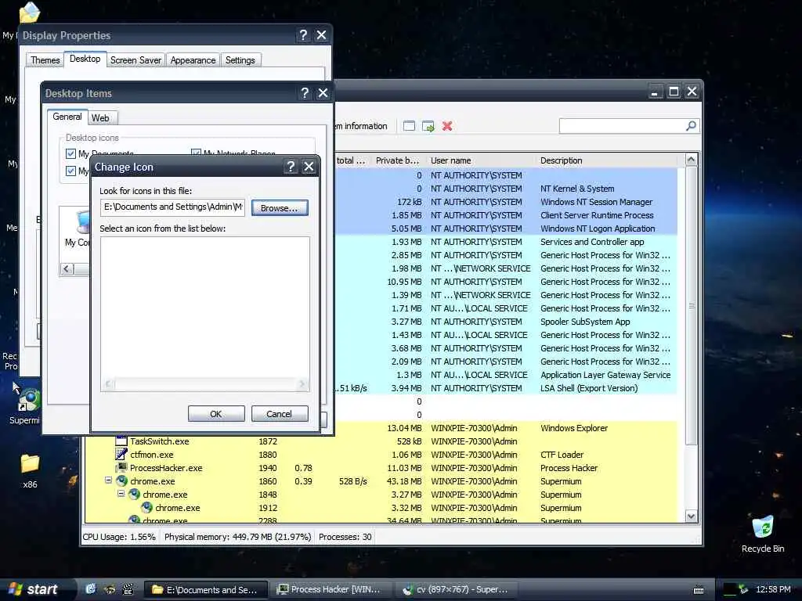Click the Processes: 30 status bar entry
Viewport: 802px width, 601px height.
click(345, 537)
